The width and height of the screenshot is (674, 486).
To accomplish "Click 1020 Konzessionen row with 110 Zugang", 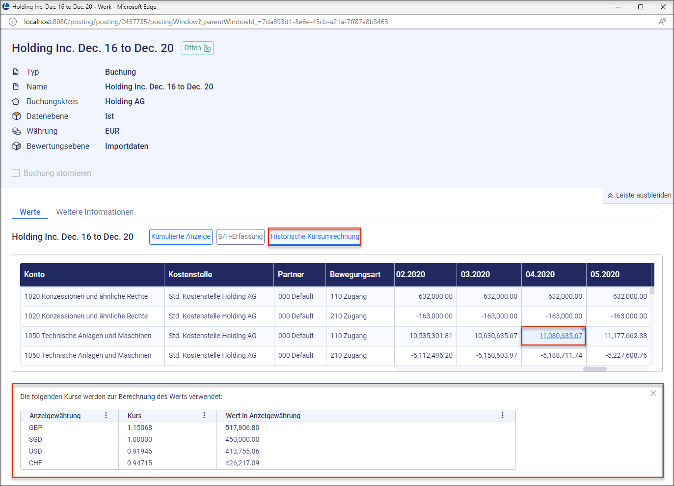I will click(335, 296).
